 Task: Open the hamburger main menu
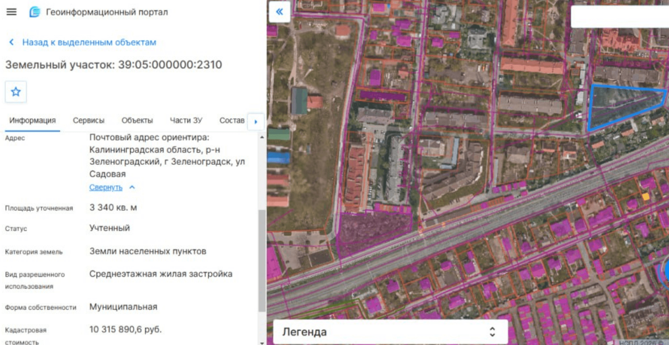[x=12, y=12]
